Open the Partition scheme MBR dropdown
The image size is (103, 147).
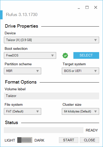point(22,71)
